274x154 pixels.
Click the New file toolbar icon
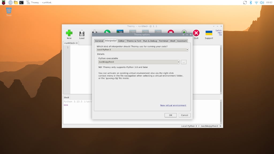point(69,33)
